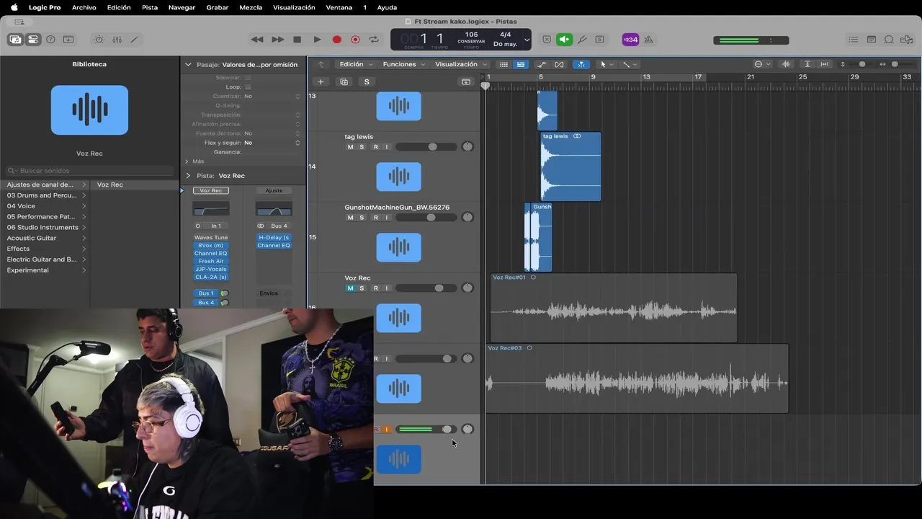Open the media Browsers icon
The image size is (922, 519).
coord(906,40)
